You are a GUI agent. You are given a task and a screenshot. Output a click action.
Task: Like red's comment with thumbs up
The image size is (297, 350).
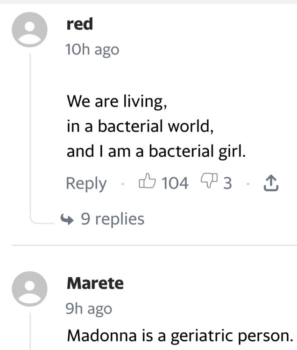pyautogui.click(x=147, y=182)
